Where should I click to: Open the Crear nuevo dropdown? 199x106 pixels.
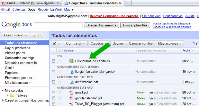tap(15, 35)
